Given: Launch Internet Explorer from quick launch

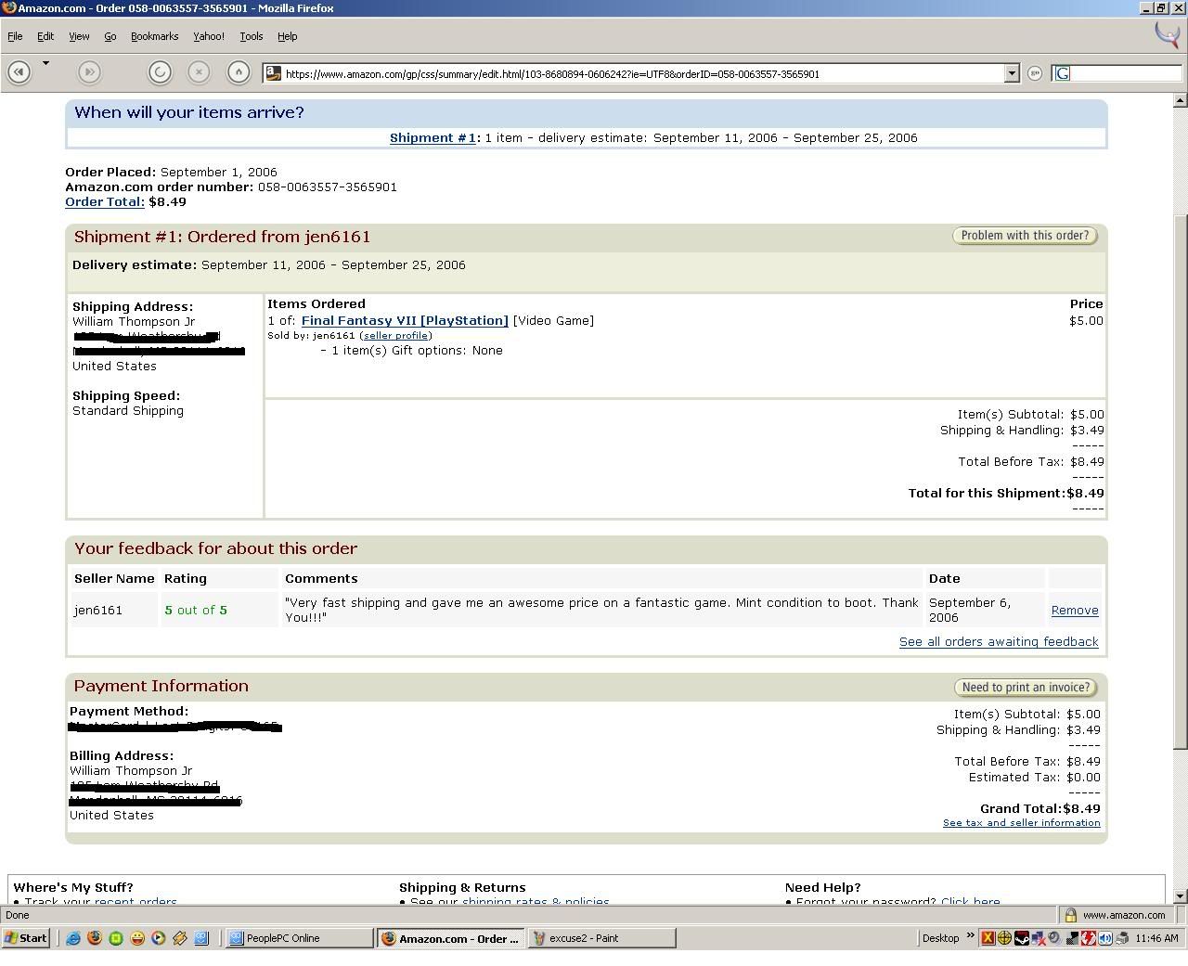Looking at the screenshot, I should click(73, 938).
